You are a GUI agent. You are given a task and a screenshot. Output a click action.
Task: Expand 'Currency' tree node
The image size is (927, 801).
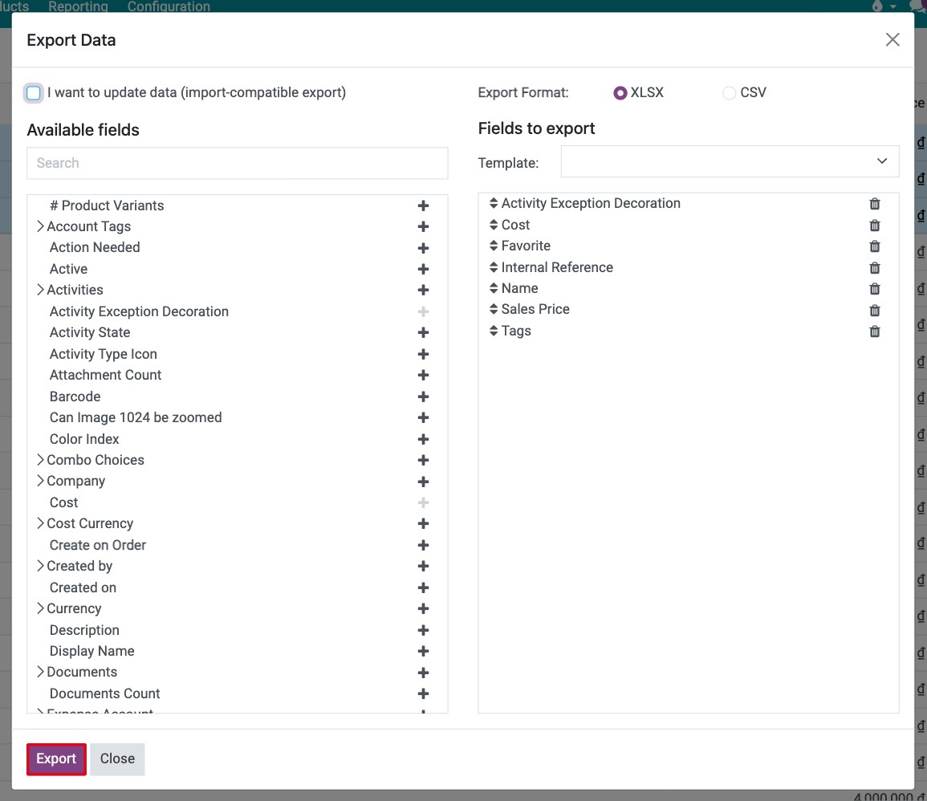pos(40,609)
